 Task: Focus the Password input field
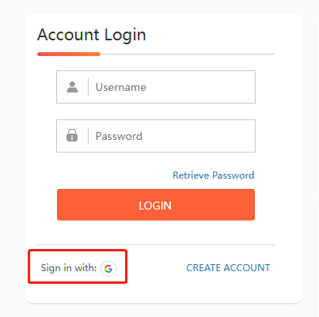point(156,136)
